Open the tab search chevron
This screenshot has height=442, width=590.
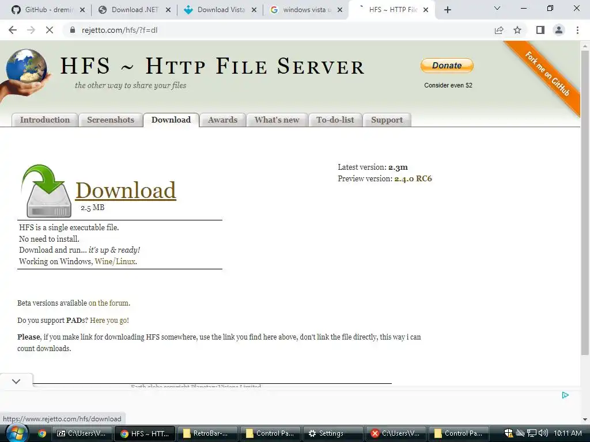tap(497, 8)
